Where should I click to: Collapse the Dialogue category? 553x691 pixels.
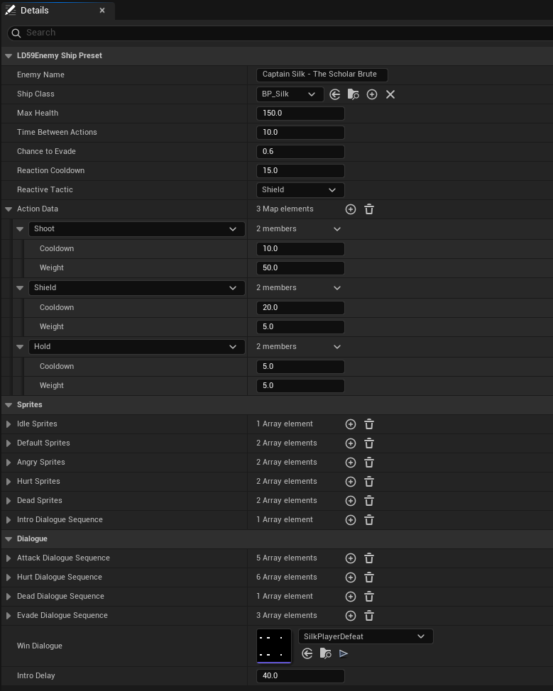point(9,539)
